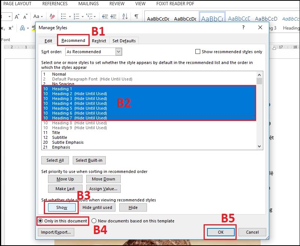Click the Select Built-in button
Image resolution: width=300 pixels, height=246 pixels.
[x=89, y=160]
